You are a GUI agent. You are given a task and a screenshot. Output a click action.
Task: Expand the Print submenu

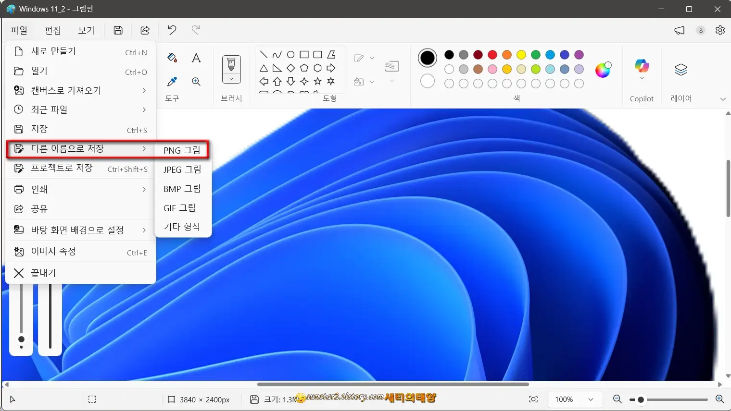(x=80, y=189)
